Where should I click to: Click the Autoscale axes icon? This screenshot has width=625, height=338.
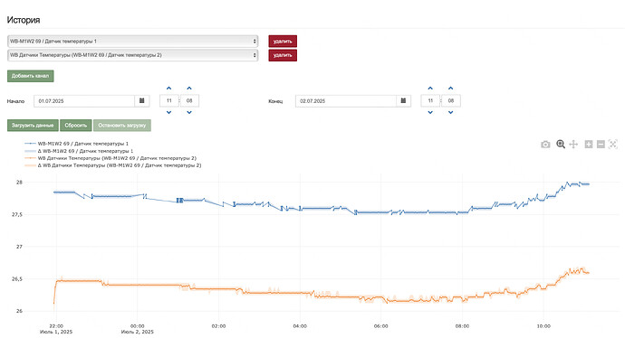(x=613, y=144)
